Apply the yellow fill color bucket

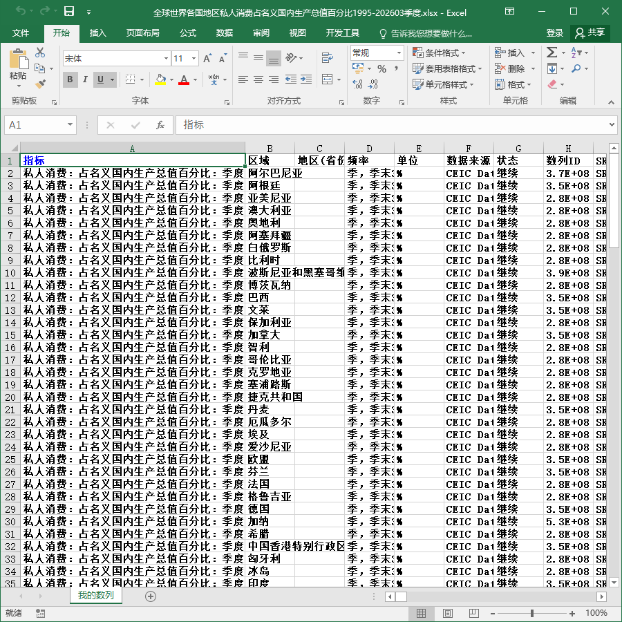tap(160, 79)
